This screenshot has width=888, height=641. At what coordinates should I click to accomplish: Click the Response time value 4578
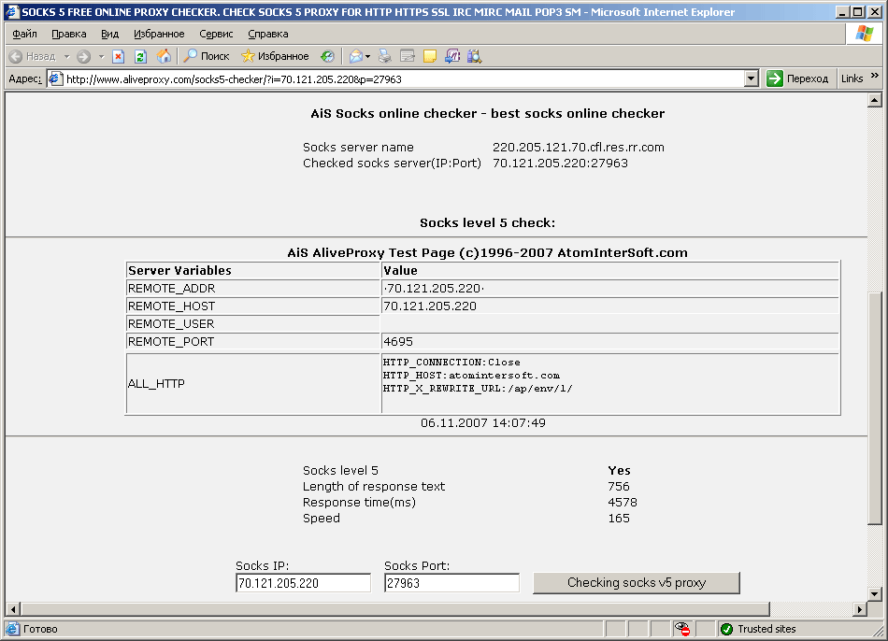tap(623, 503)
